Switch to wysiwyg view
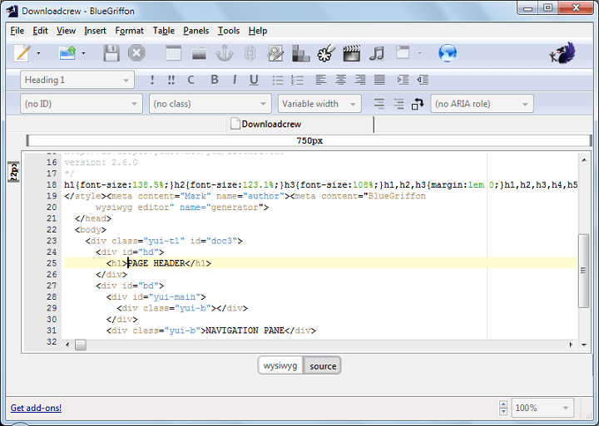The height and width of the screenshot is (426, 599). tap(280, 365)
